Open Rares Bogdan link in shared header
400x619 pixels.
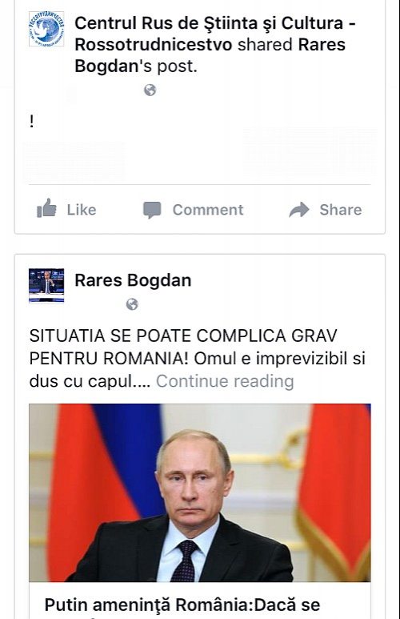[x=210, y=55]
